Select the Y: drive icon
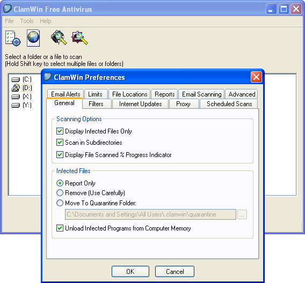The width and height of the screenshot is (305, 283). tap(16, 105)
